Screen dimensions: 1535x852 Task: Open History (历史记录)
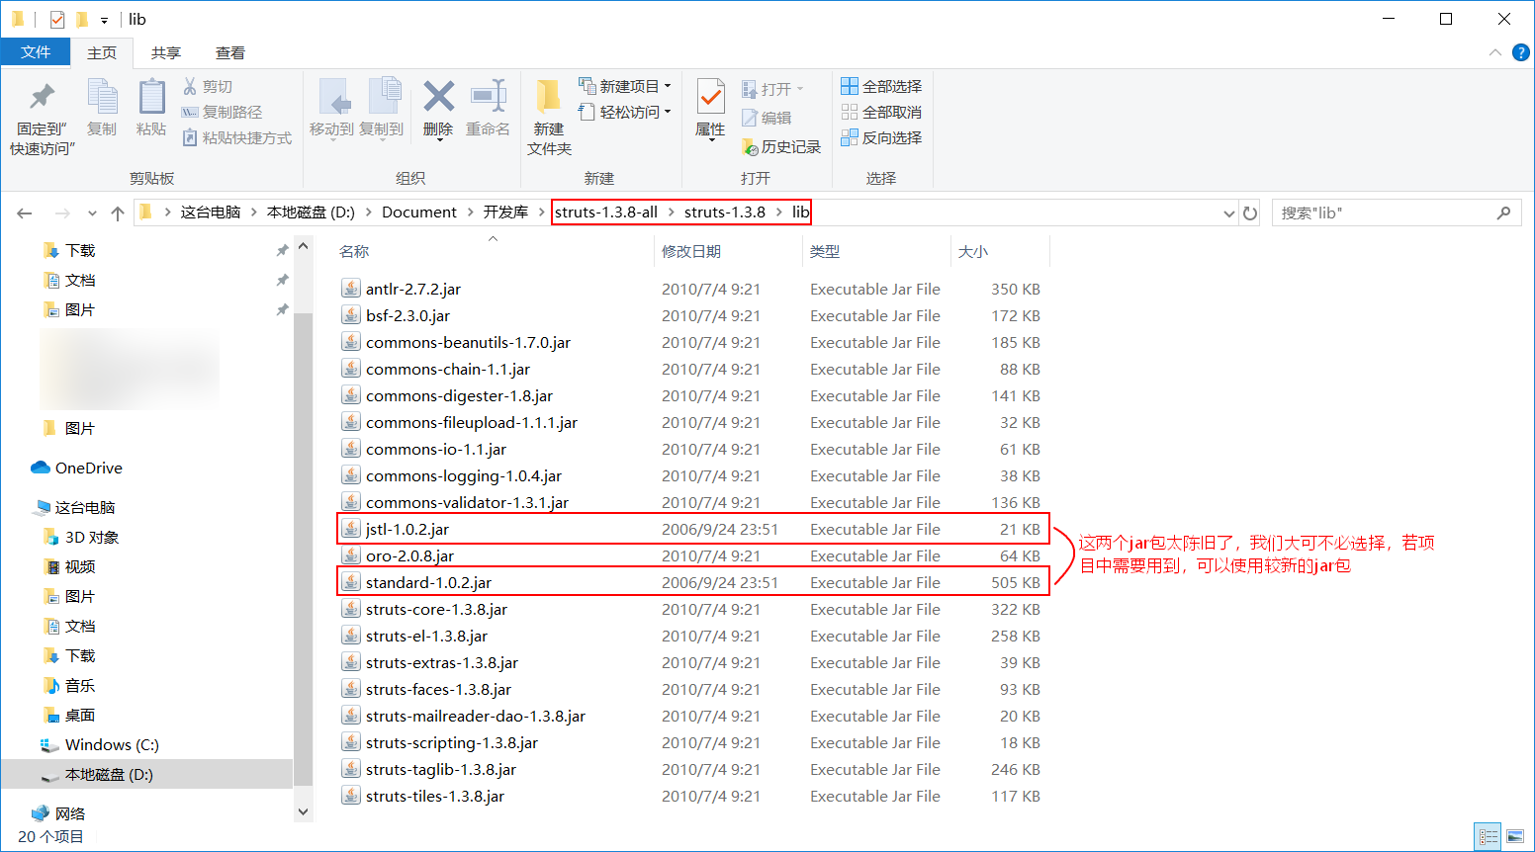781,146
